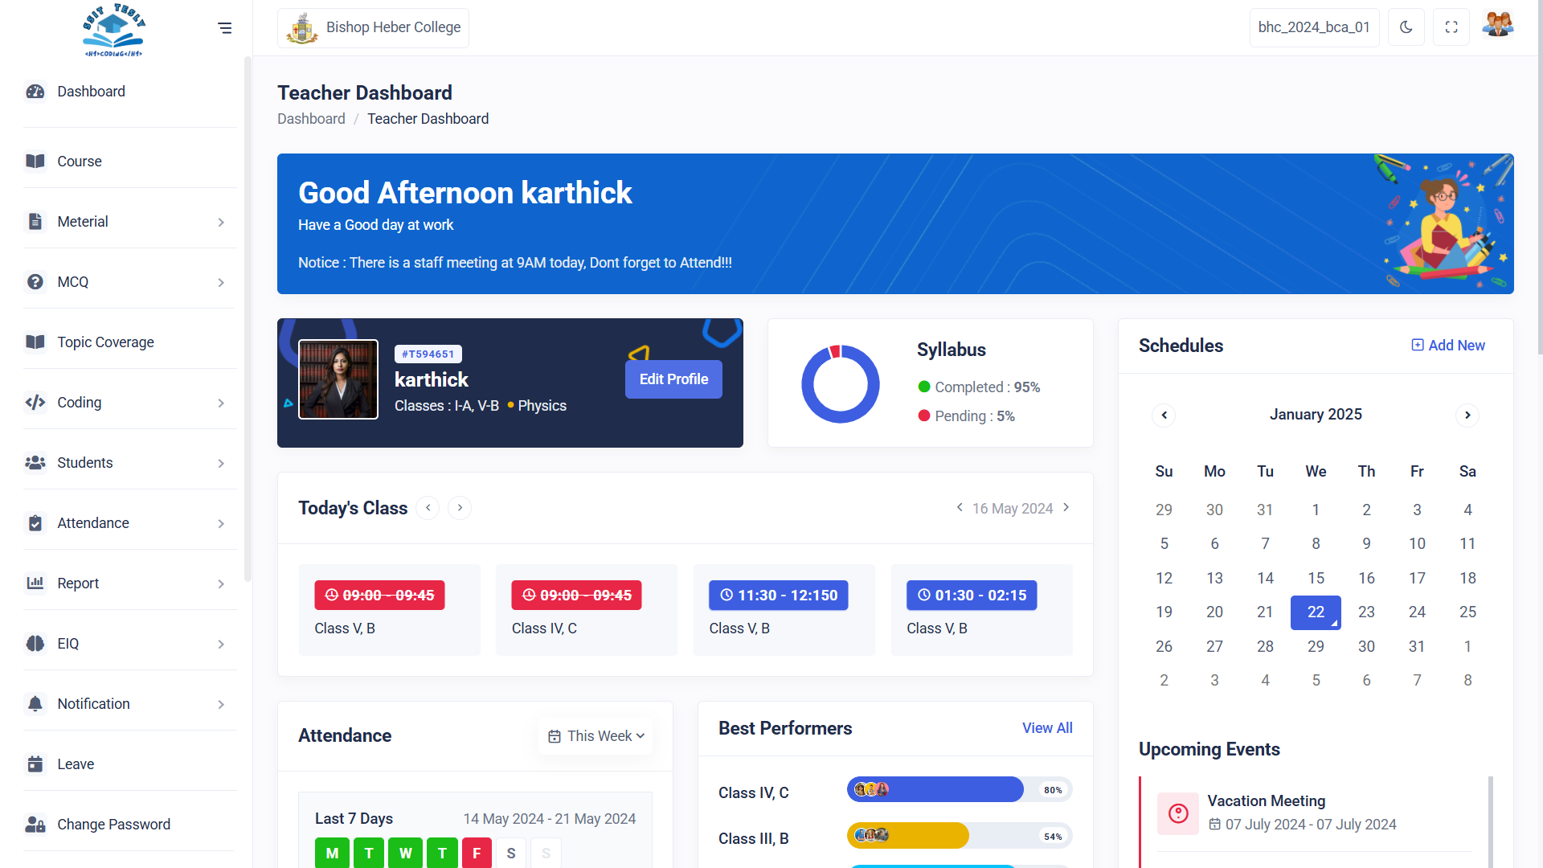1543x868 pixels.
Task: Collapse sidebar with hamburger menu icon
Action: (x=224, y=28)
